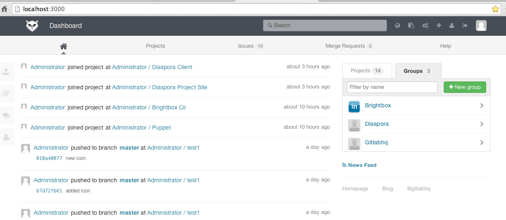Viewport: 506px width, 220px height.
Task: Open snippets via the documents icon
Action: (411, 25)
